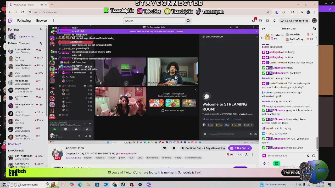Follow heart icon on AndrewUhrik channel
The width and height of the screenshot is (335, 188).
(165, 148)
